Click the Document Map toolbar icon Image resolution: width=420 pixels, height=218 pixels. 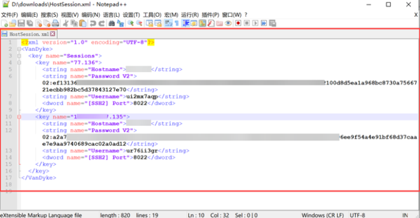[x=202, y=23]
